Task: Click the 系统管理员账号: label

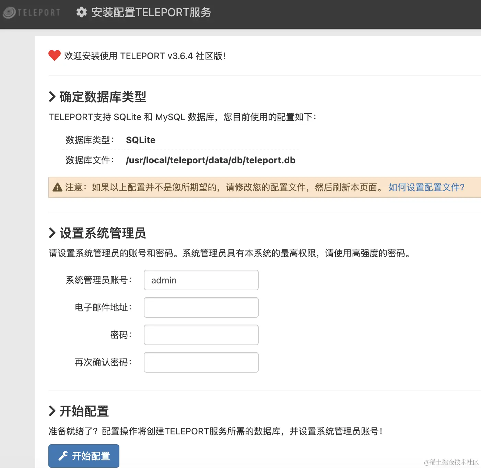Action: coord(99,280)
